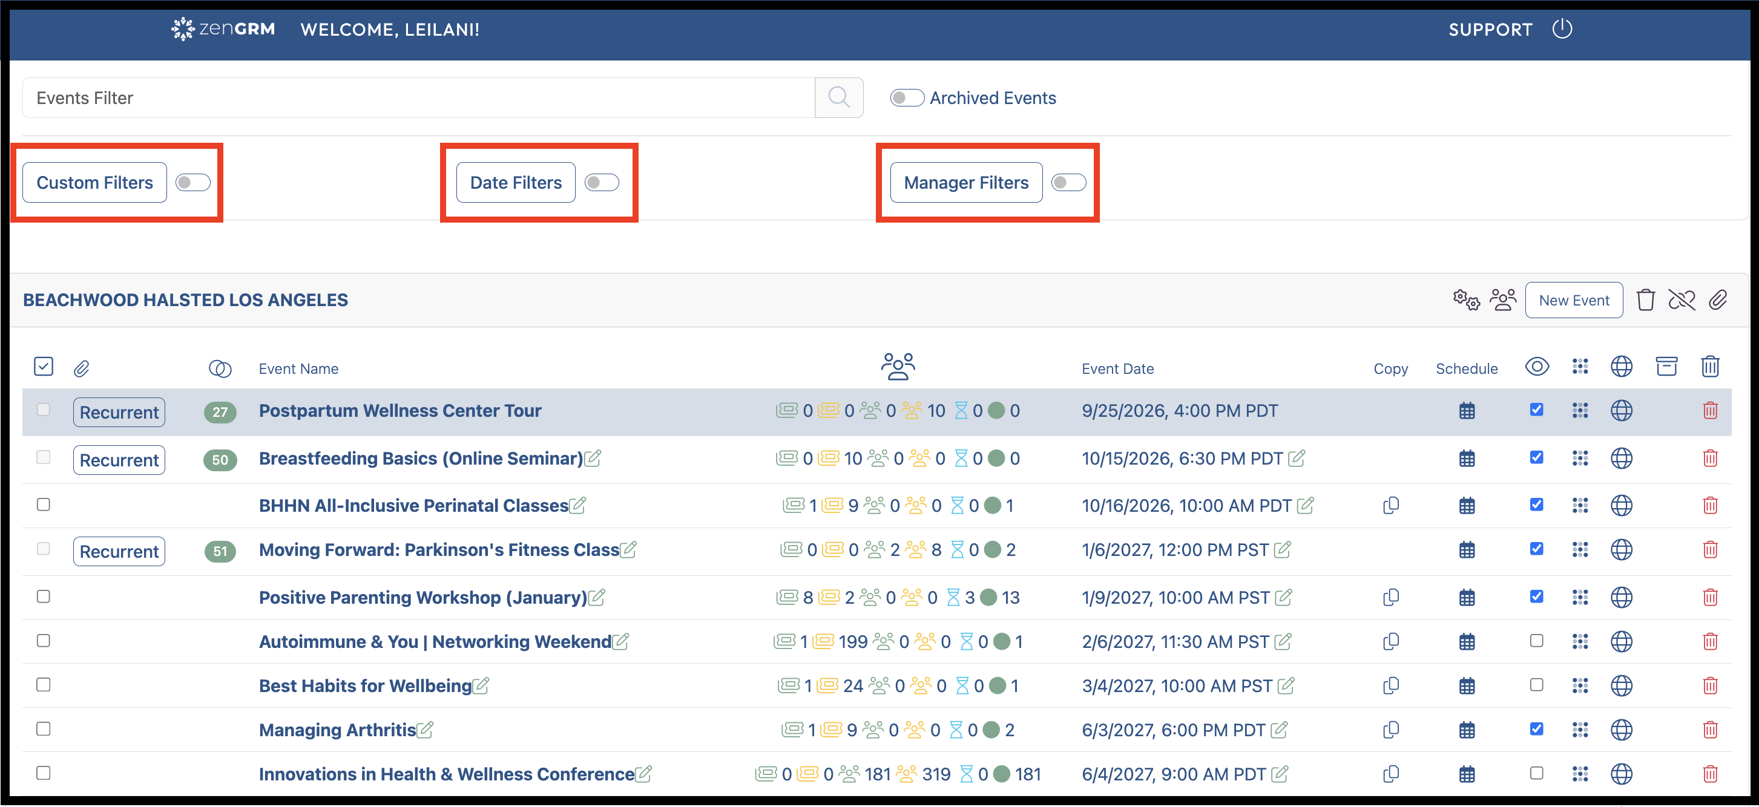Enable the Manager Filters toggle switch
1759x807 pixels.
tap(1068, 182)
